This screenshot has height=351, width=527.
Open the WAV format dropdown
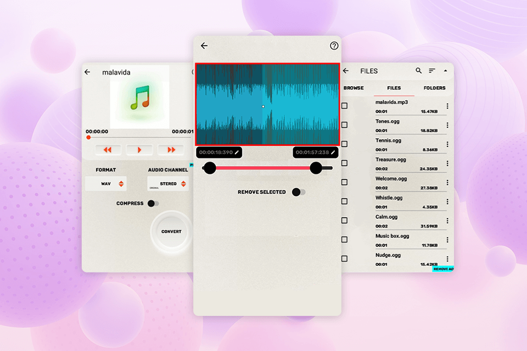(x=106, y=184)
